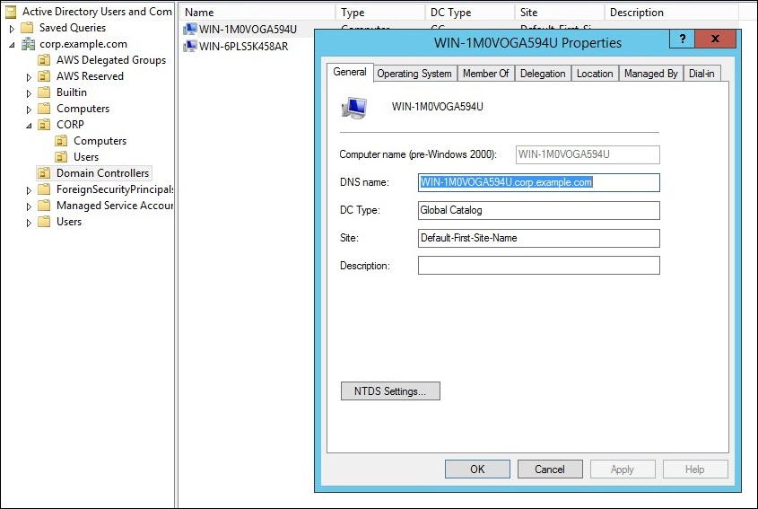Expand the bottom Users container node
This screenshot has width=758, height=509.
tap(29, 223)
